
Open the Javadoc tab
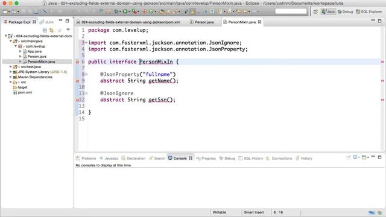coord(109,158)
